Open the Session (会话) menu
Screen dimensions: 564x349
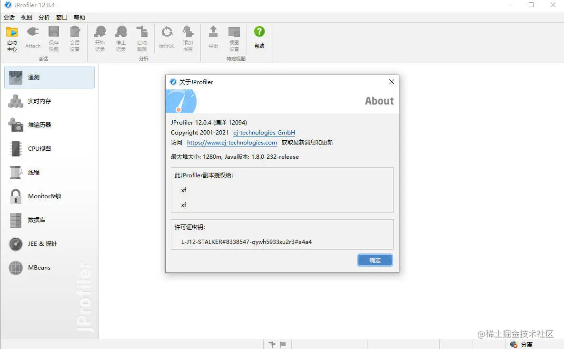coord(10,17)
